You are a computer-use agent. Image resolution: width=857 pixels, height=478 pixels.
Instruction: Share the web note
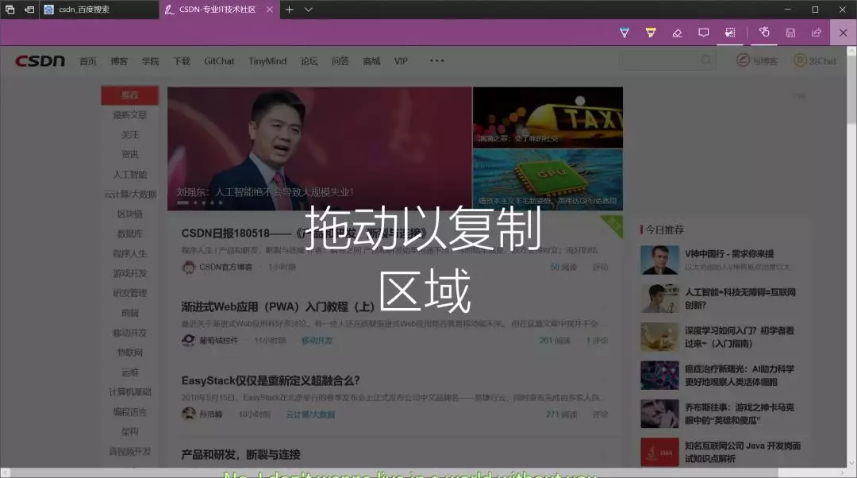click(816, 33)
